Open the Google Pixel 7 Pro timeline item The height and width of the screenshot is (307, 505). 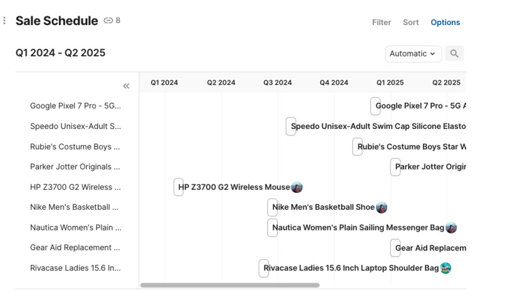coord(418,106)
